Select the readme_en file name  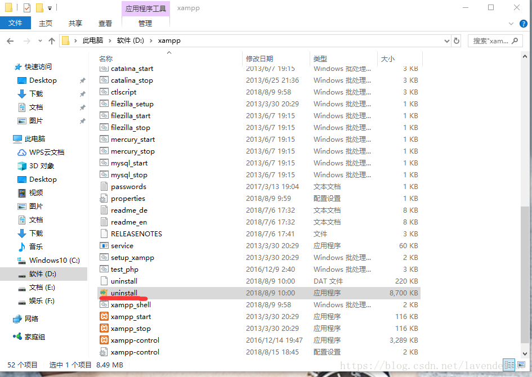click(129, 222)
